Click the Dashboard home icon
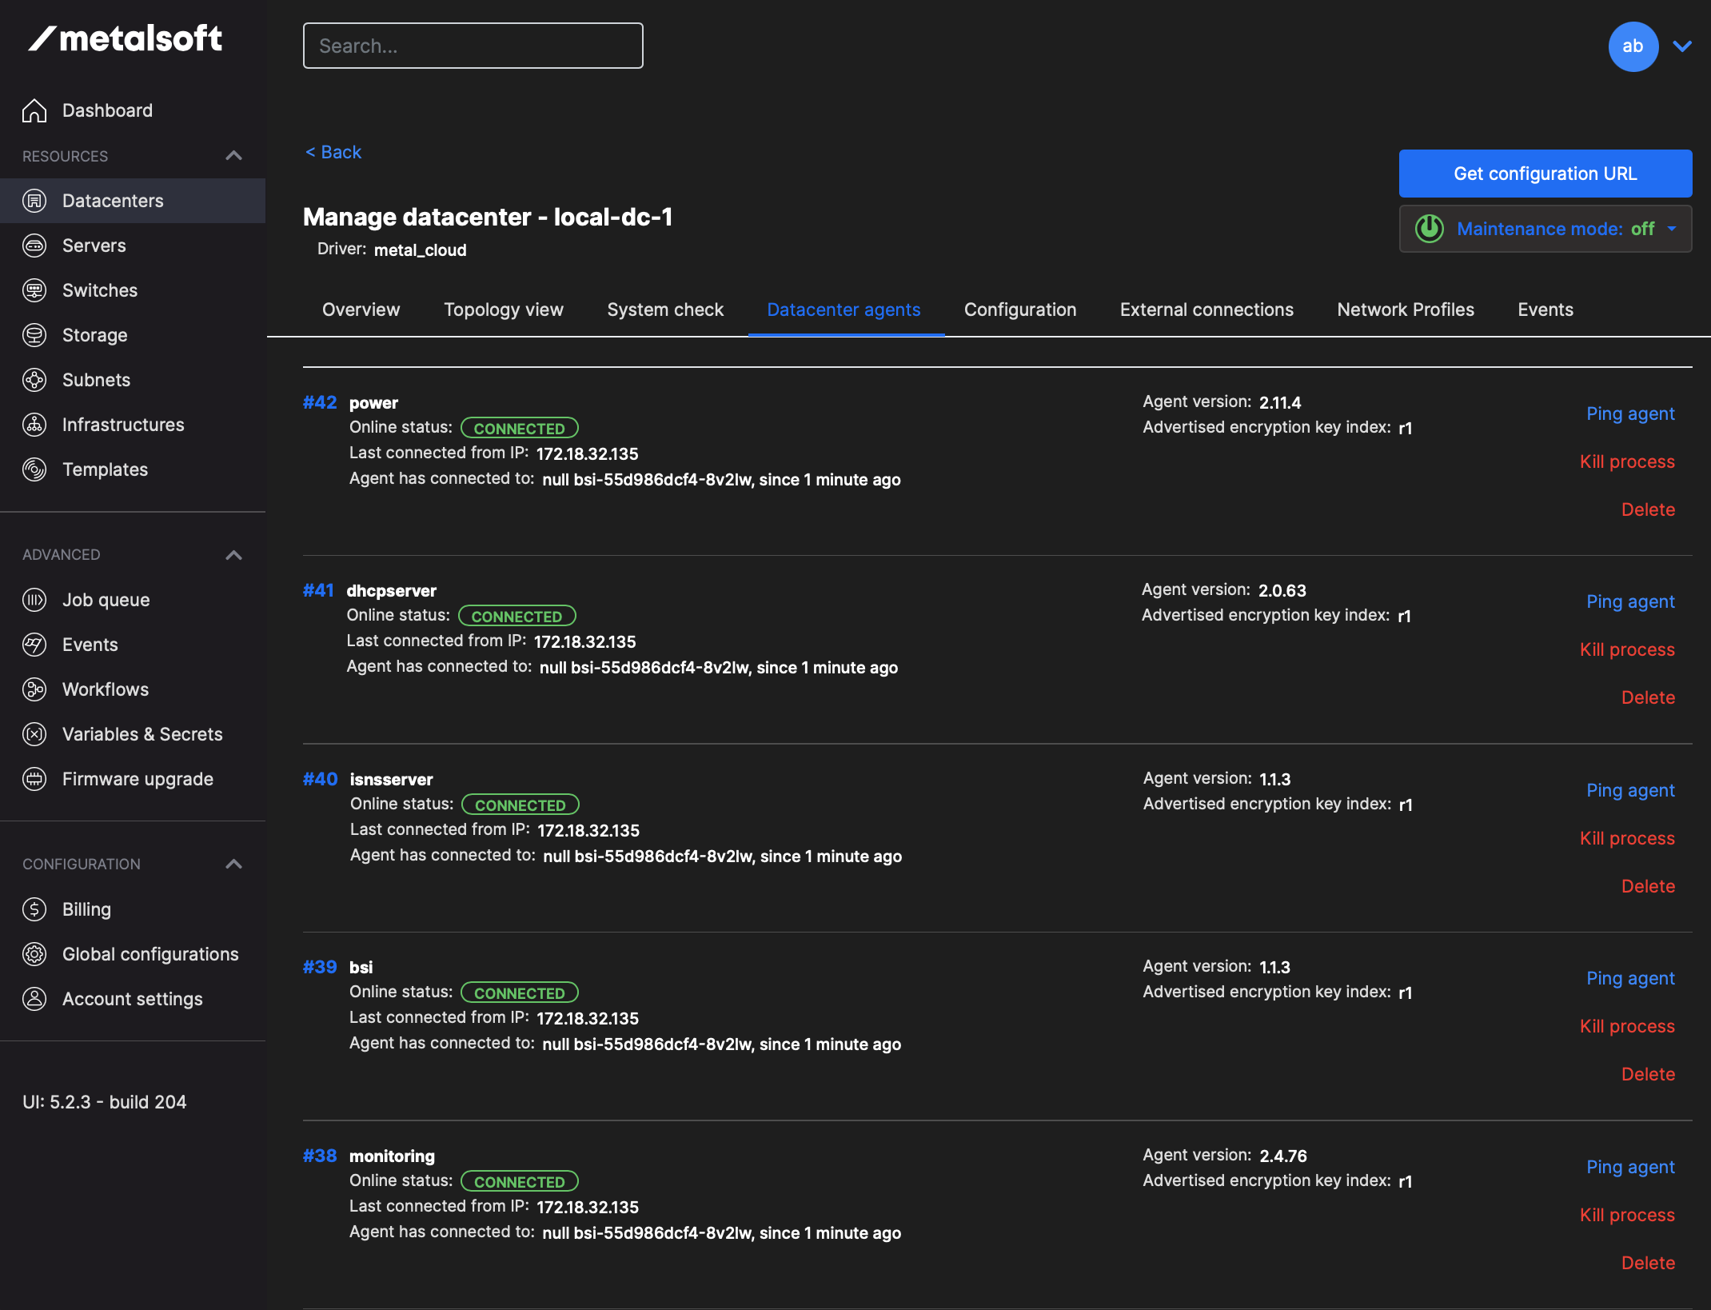Screen dimensions: 1711x1310 point(34,110)
